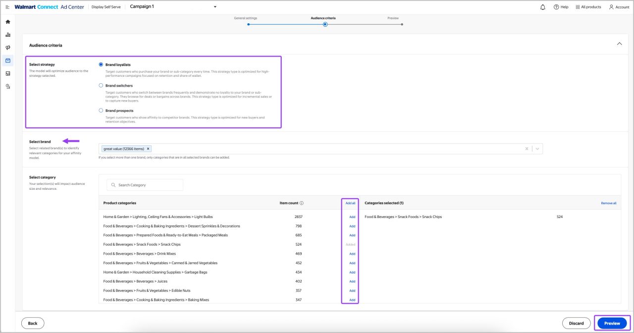Open the Account menu
This screenshot has height=333, width=634.
(x=619, y=7)
